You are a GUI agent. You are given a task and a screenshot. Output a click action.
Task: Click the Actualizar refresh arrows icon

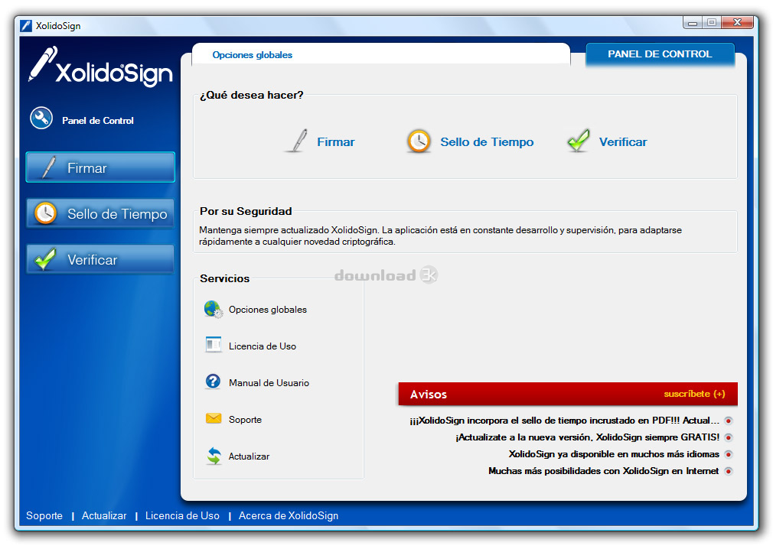pos(213,456)
